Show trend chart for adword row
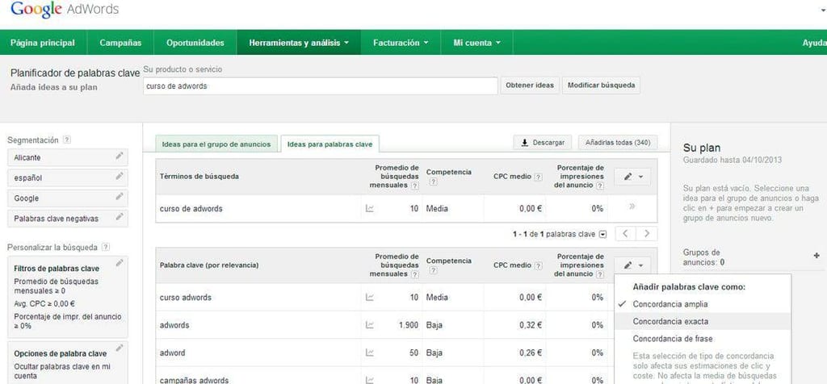827x384 pixels. coord(370,353)
